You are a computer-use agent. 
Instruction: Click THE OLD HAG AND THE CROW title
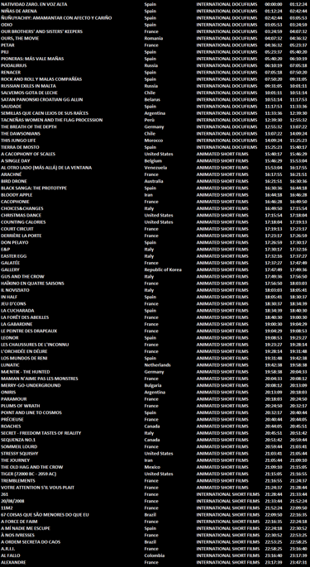[32, 467]
